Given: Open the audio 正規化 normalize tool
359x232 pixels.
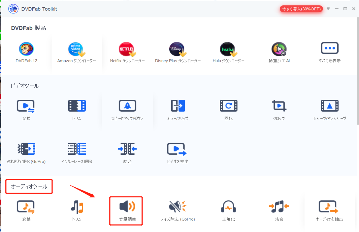Looking at the screenshot, I should tap(228, 207).
